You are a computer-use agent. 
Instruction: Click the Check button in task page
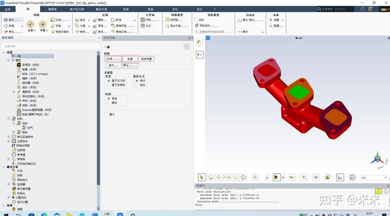tap(130, 59)
